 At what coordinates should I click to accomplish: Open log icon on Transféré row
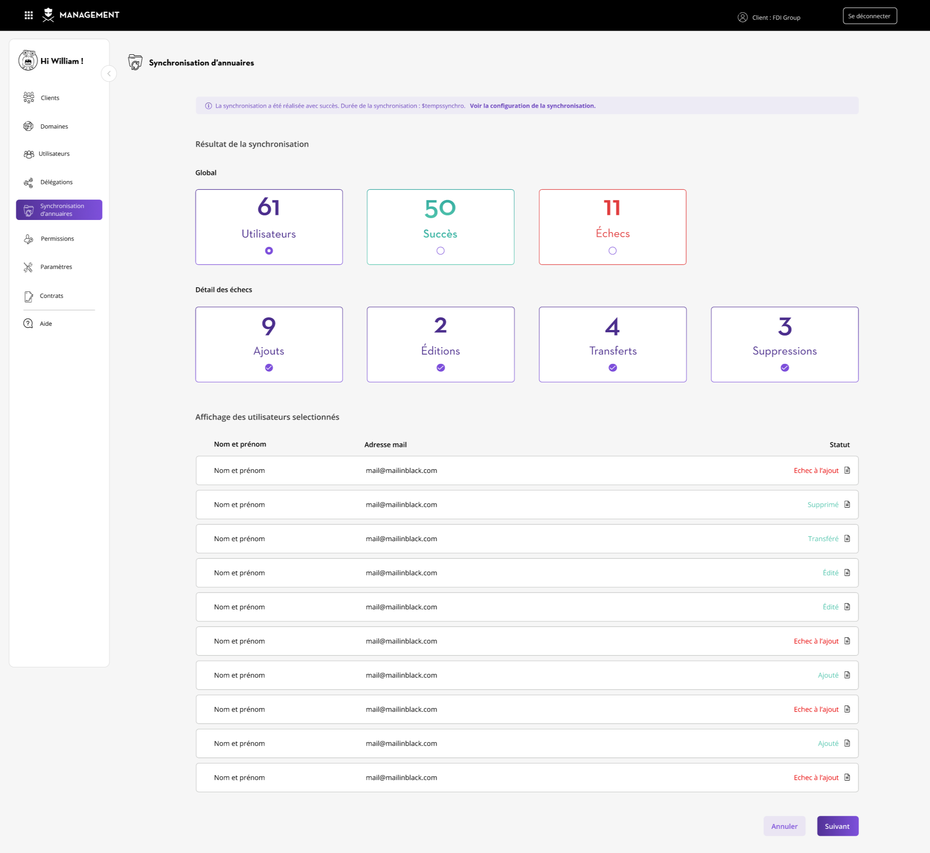(x=847, y=538)
